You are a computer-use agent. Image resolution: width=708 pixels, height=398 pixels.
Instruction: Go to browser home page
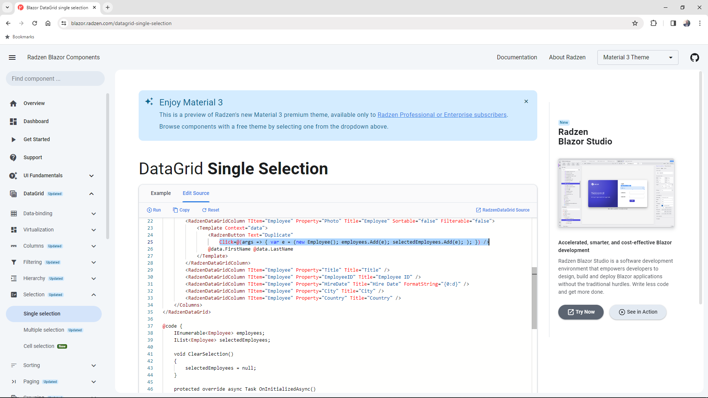pyautogui.click(x=48, y=23)
